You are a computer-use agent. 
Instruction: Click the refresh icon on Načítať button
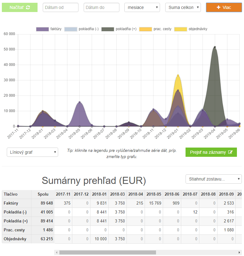(x=28, y=7)
